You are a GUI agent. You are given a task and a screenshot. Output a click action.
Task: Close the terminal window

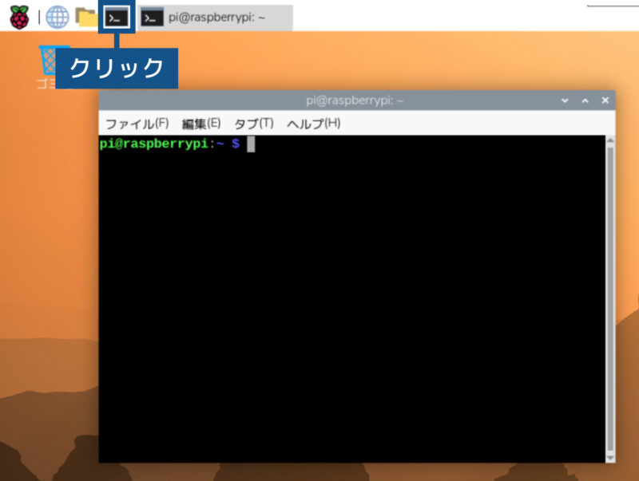point(605,101)
